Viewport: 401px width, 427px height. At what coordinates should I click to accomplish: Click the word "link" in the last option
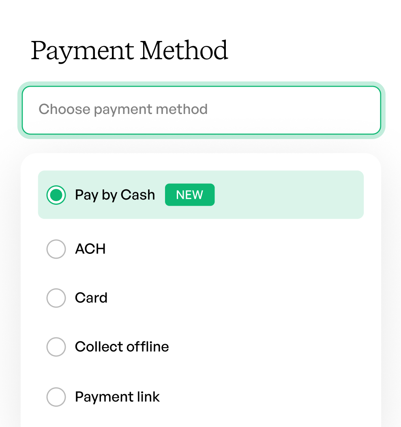tap(148, 397)
